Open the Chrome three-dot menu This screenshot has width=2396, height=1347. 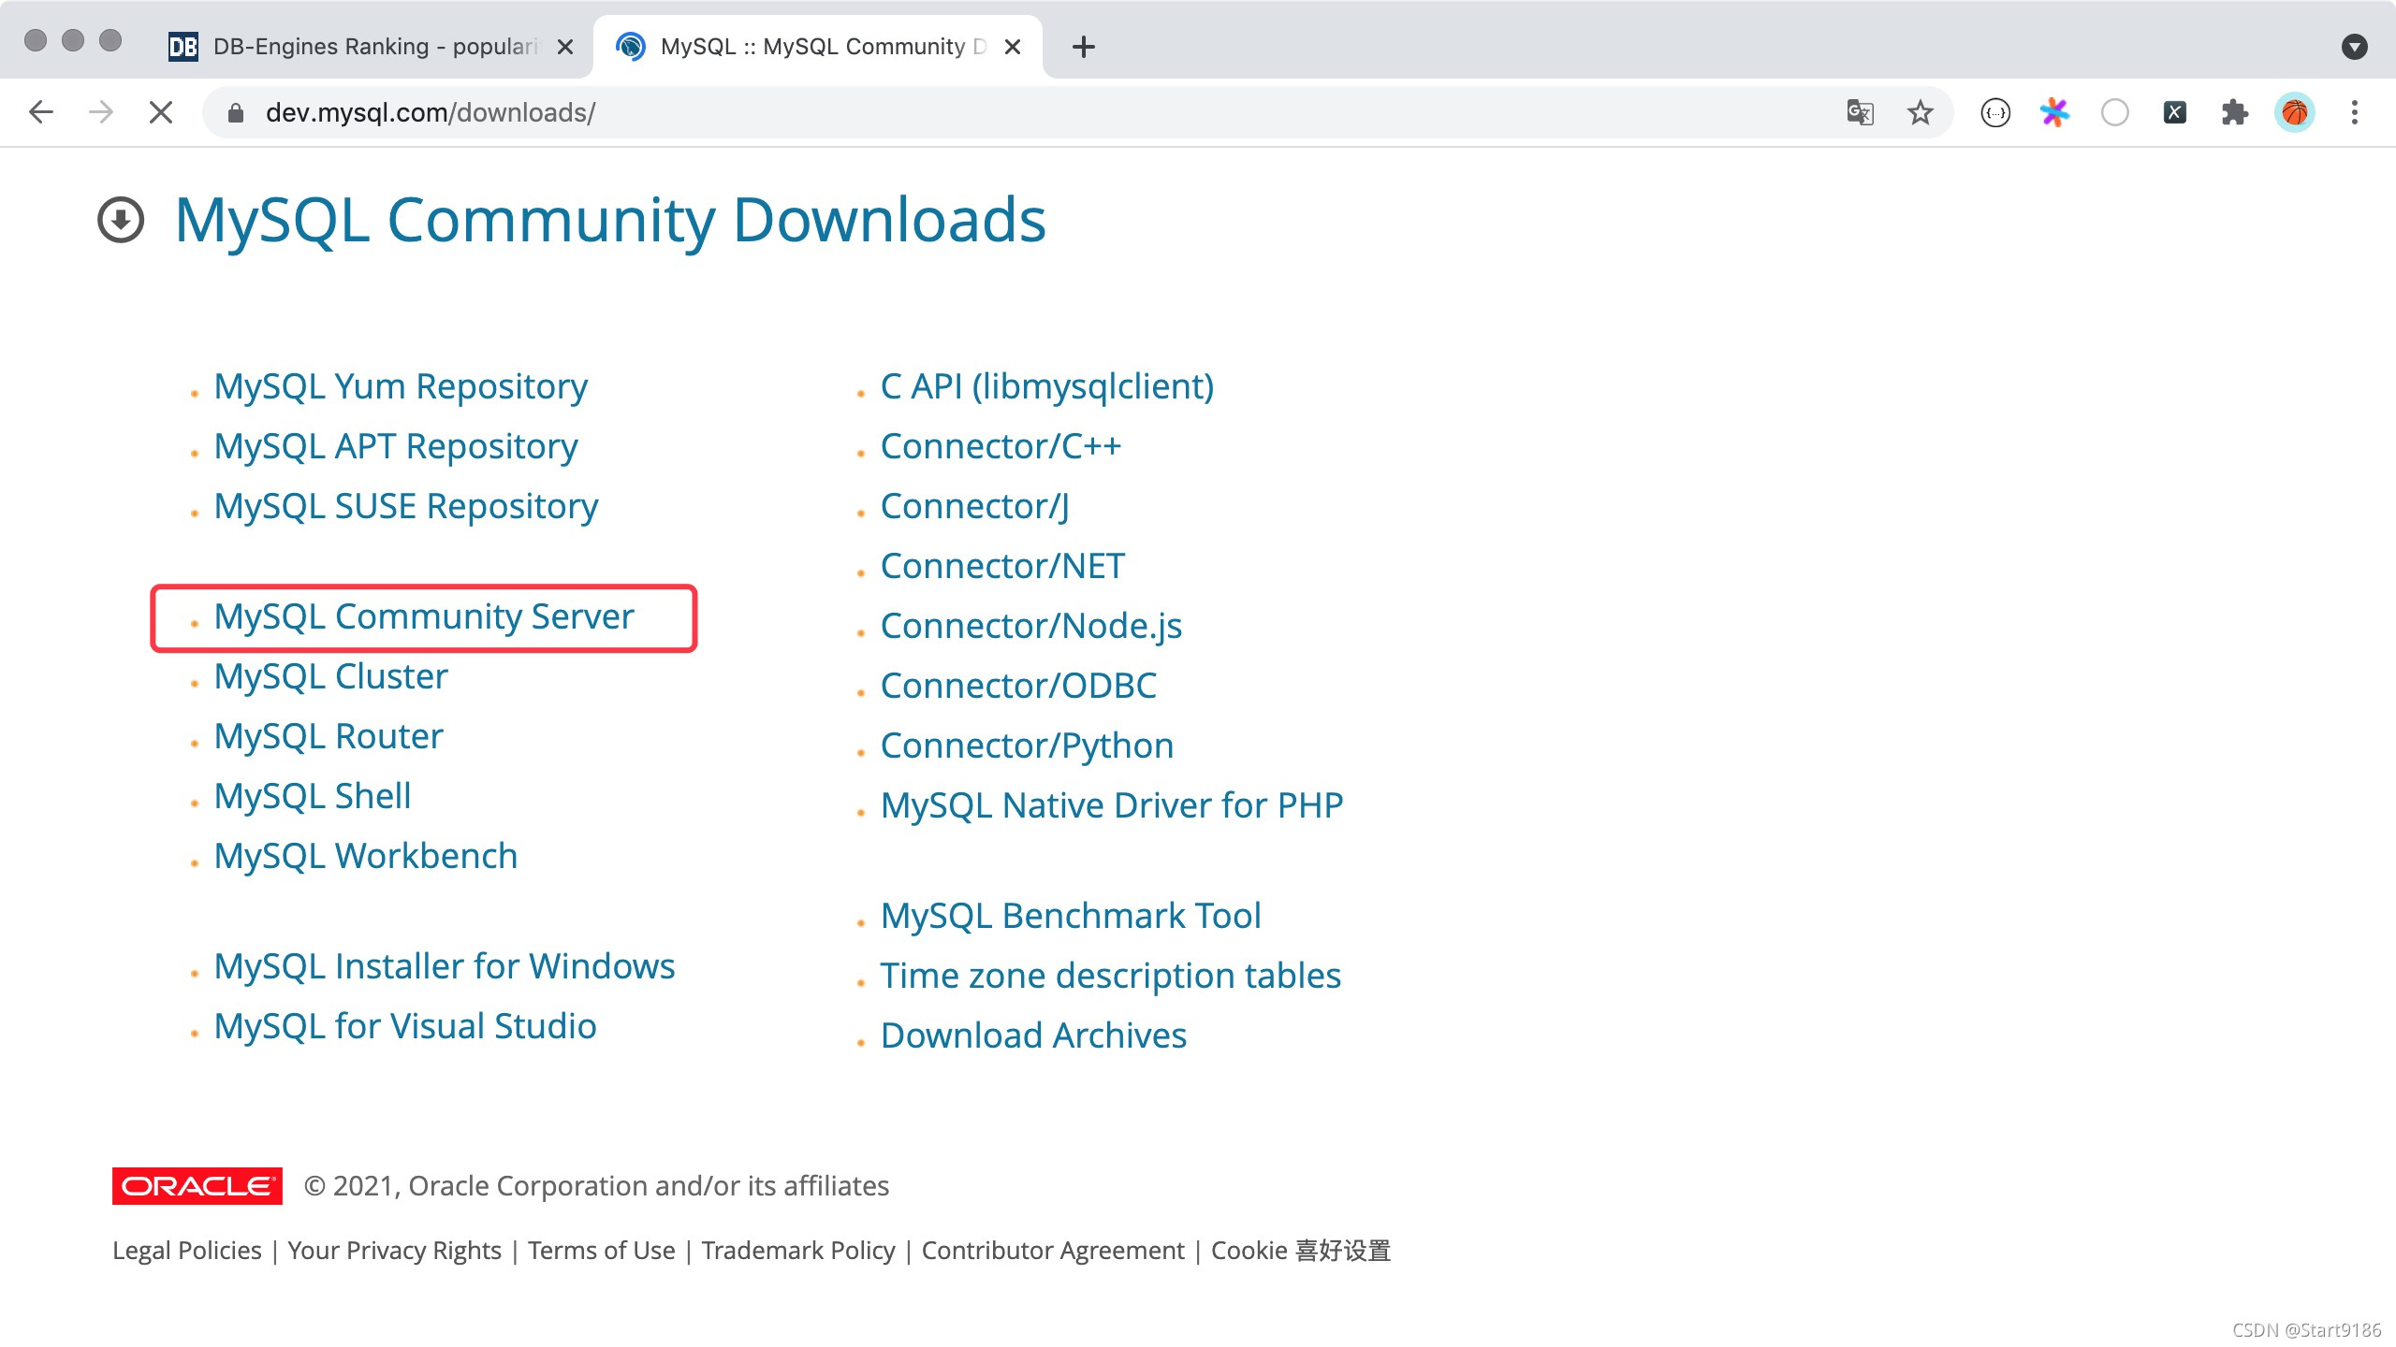coord(2354,112)
